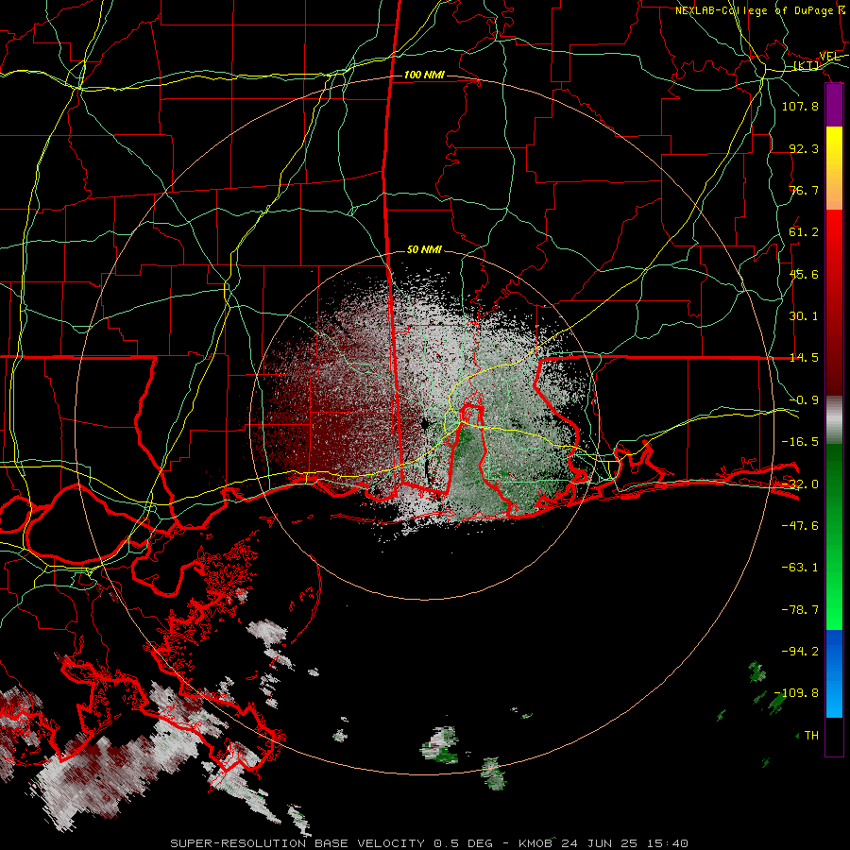
Task: Click the KMOB station identifier in caption
Action: pos(536,843)
